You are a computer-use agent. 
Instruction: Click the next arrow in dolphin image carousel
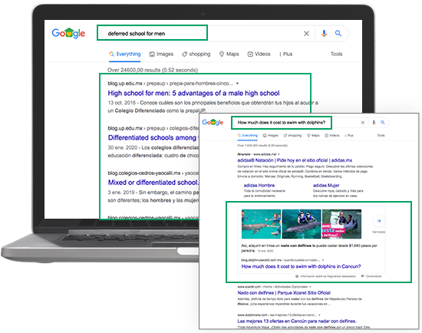pyautogui.click(x=379, y=221)
